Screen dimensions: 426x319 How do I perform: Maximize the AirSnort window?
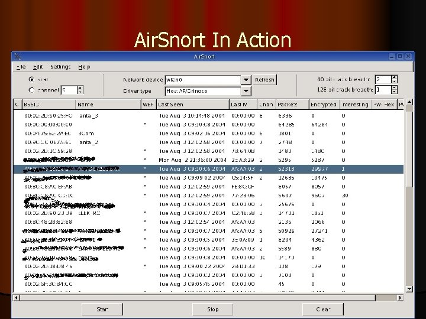point(400,57)
